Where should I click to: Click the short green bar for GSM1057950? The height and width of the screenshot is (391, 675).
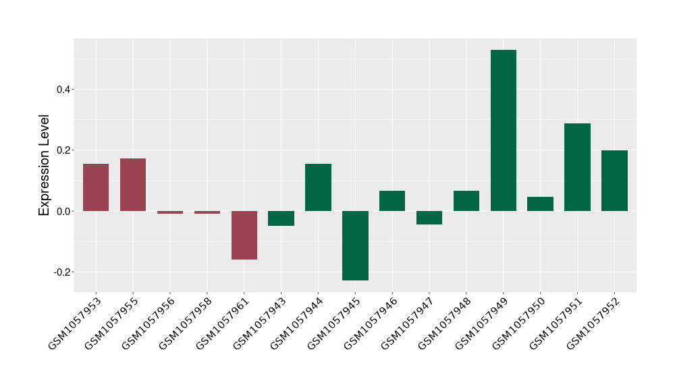[540, 204]
